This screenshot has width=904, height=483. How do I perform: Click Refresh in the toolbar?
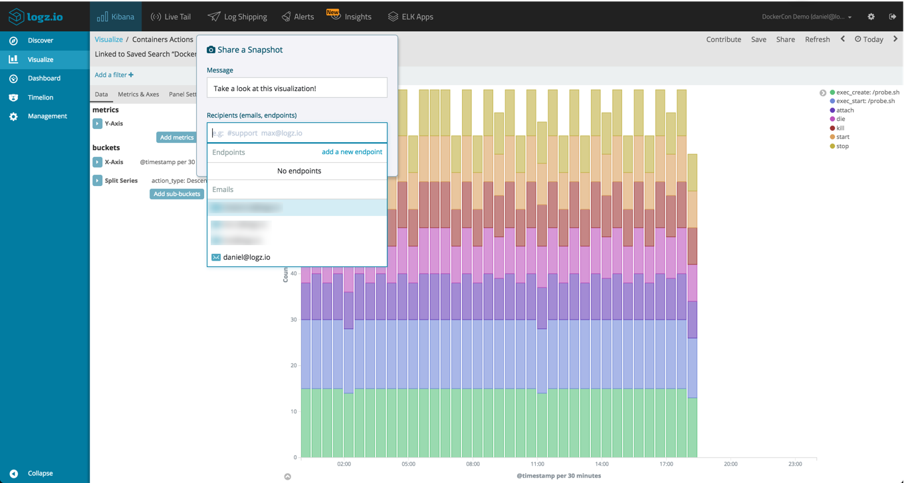pyautogui.click(x=817, y=39)
